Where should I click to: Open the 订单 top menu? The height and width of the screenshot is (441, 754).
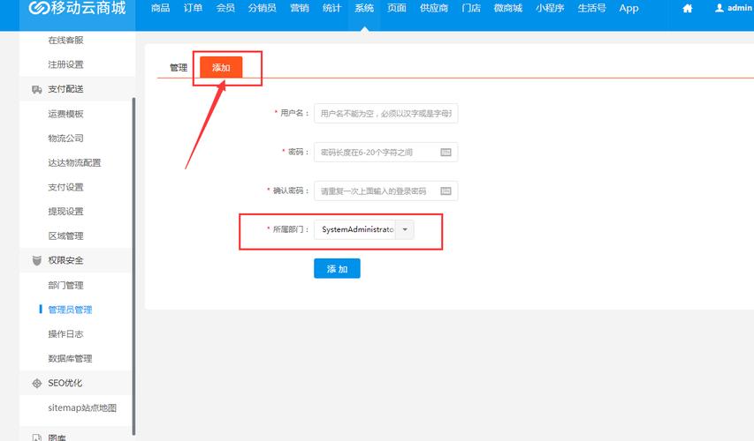pos(193,8)
